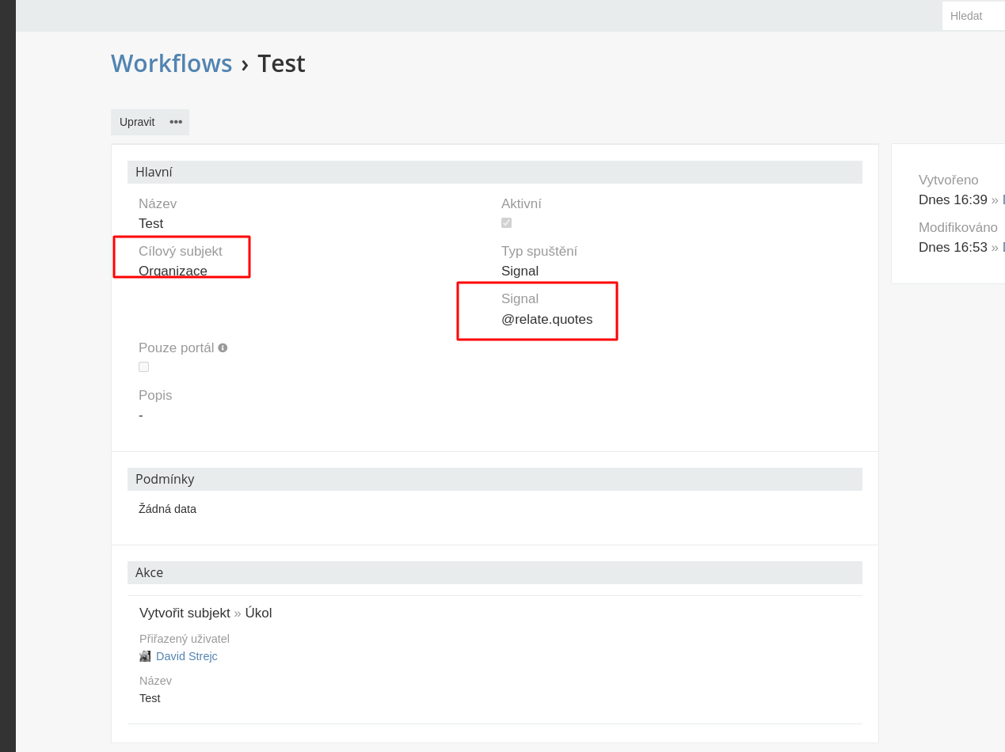
Task: Collapse the Podmínky section header
Action: pyautogui.click(x=494, y=479)
